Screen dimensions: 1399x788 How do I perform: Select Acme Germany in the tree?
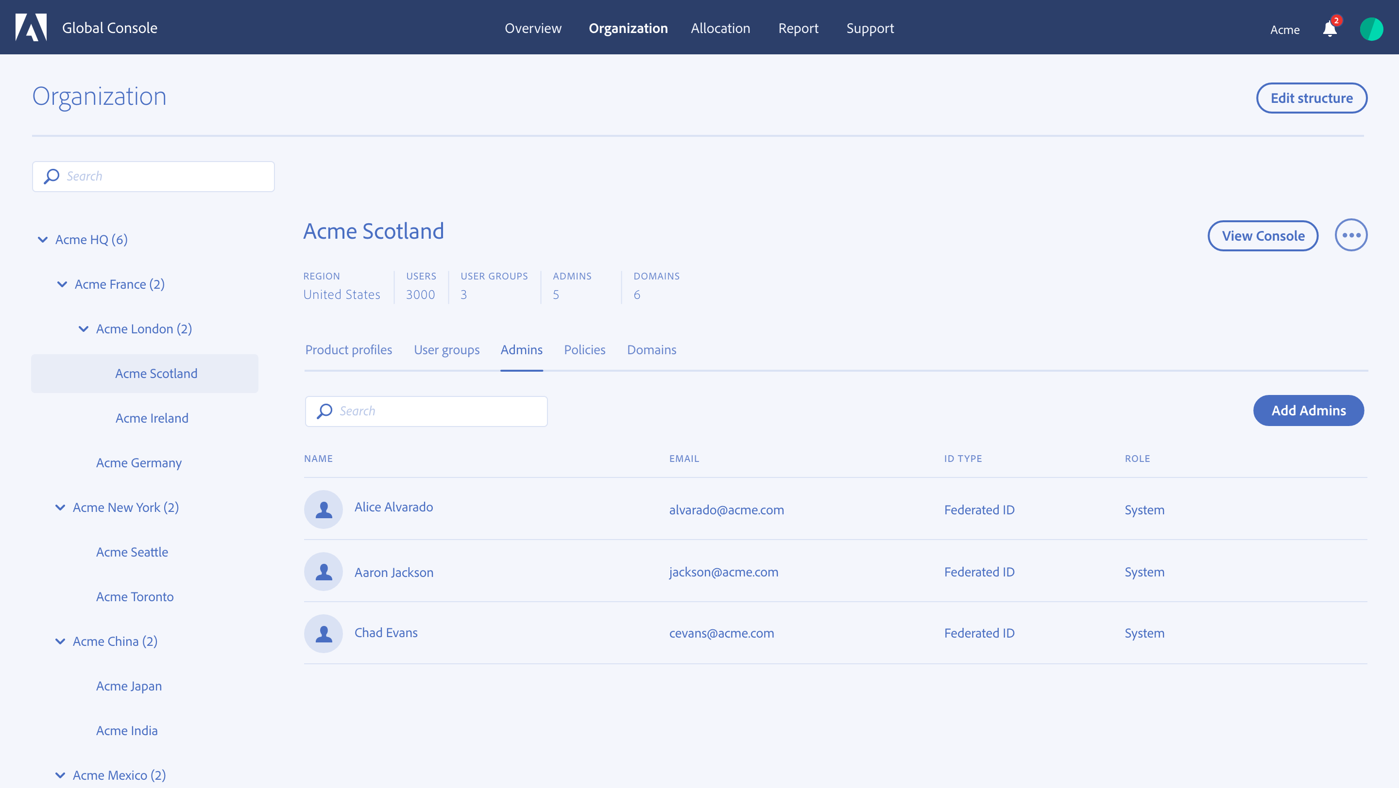pos(138,462)
